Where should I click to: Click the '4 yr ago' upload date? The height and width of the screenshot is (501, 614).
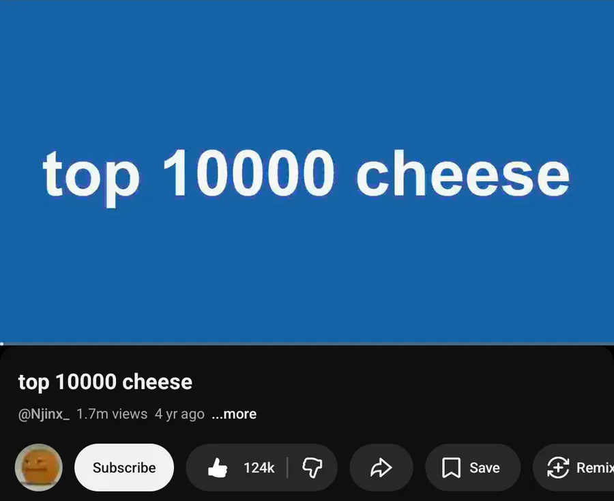[179, 414]
